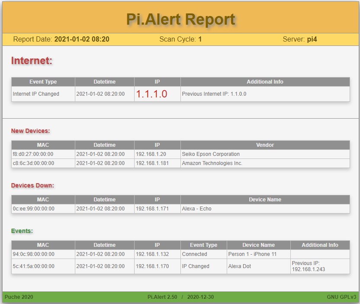
Task: Click the Person 1 - iPhone 11 device name
Action: click(x=252, y=254)
